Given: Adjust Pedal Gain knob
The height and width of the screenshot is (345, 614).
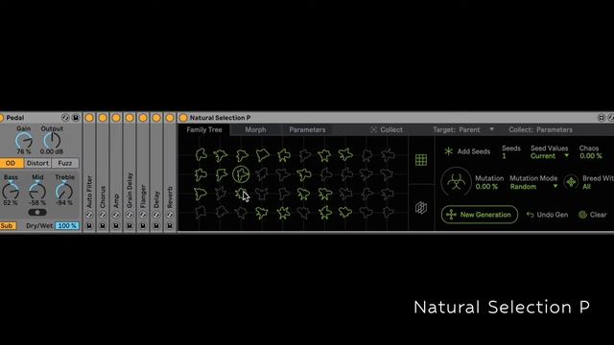Looking at the screenshot, I should coord(24,141).
